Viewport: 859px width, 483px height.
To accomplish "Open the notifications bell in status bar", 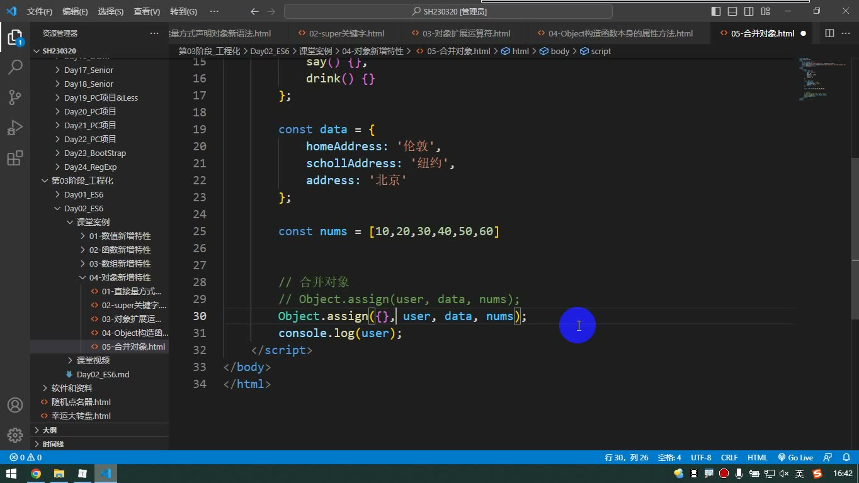I will tap(845, 458).
